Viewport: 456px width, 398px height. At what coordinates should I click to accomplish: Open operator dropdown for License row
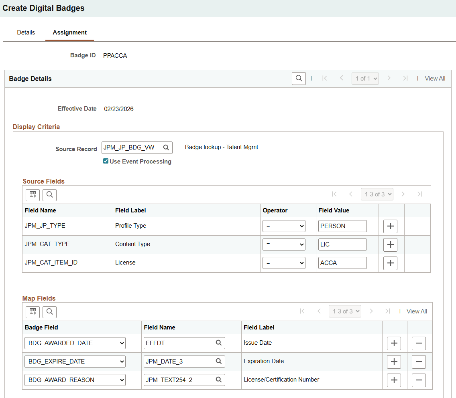284,263
